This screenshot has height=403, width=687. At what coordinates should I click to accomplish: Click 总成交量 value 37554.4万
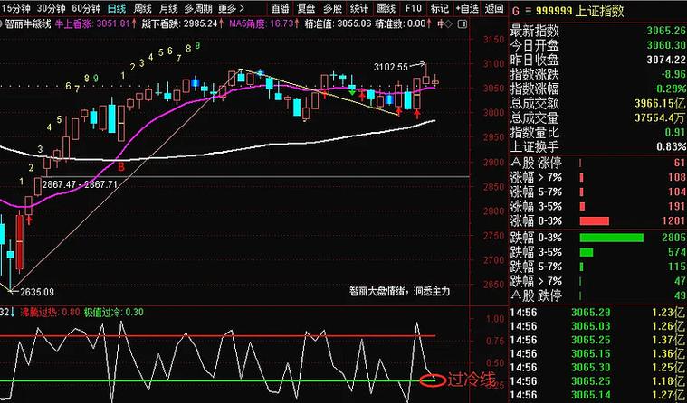[x=660, y=117]
